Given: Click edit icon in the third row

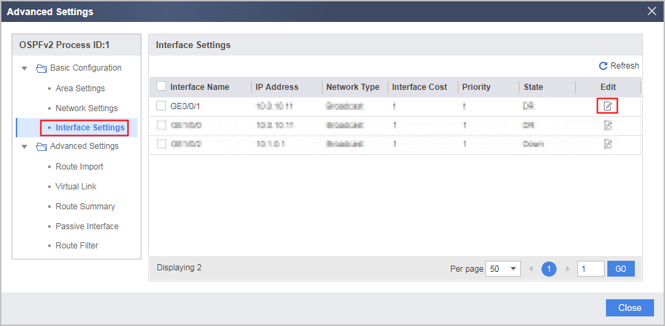Looking at the screenshot, I should [x=608, y=144].
